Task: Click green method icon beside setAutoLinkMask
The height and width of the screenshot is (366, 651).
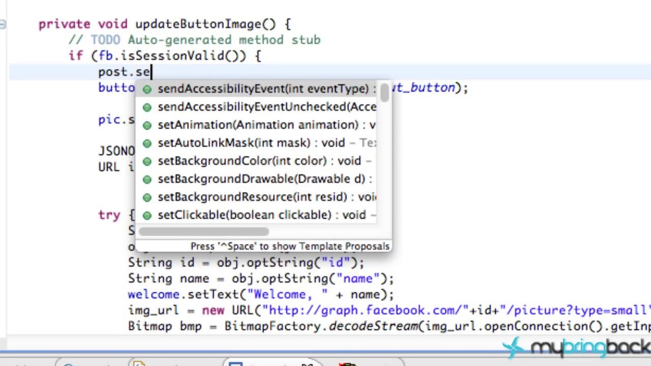Action: [x=147, y=143]
